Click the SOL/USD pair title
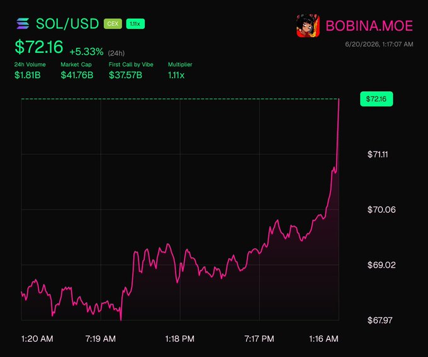 [67, 24]
